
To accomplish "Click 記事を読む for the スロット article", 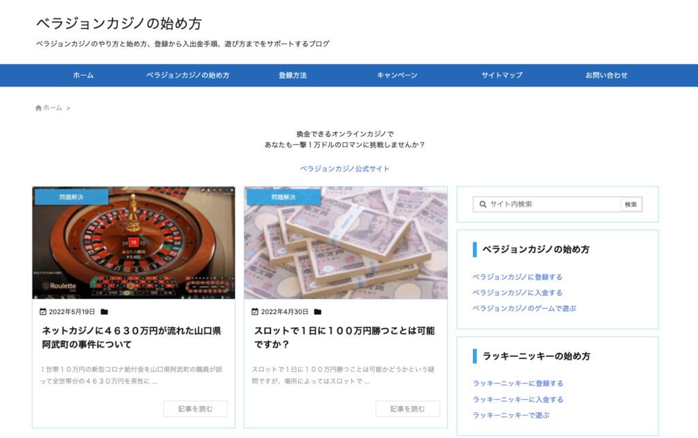I will [x=408, y=409].
